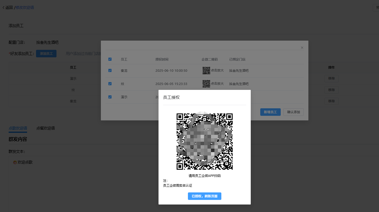Click the emoji icon before 欢迎点歌

[15, 162]
